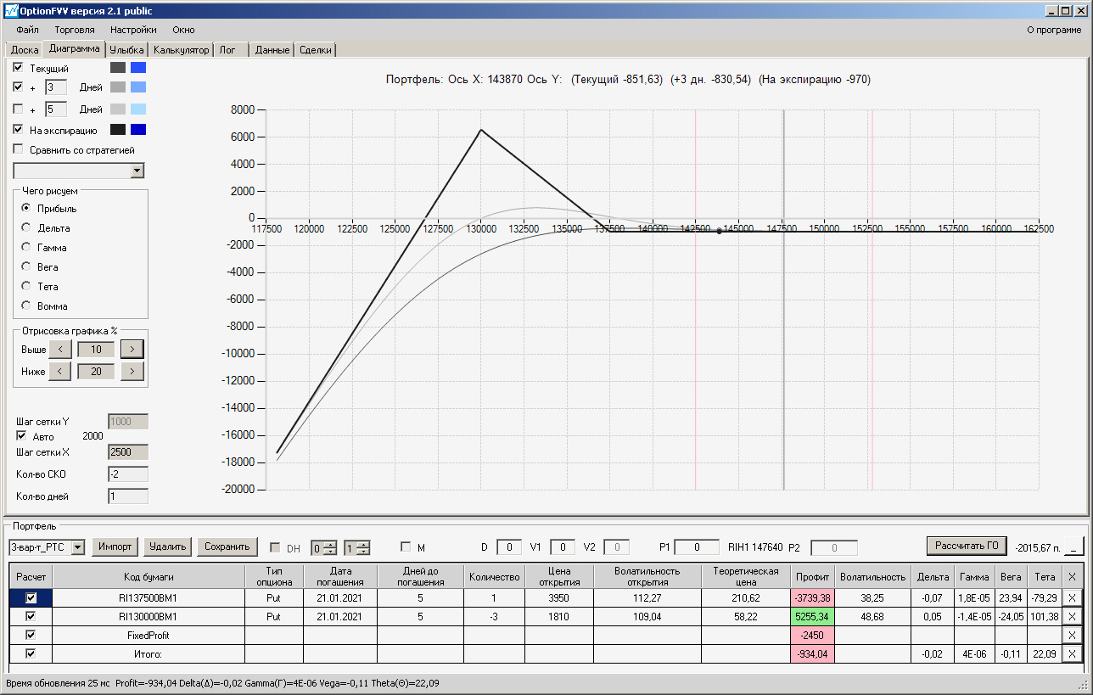1093x695 pixels.
Task: Uncheck Расчет for the RI130000BM1 row
Action: pyautogui.click(x=31, y=617)
